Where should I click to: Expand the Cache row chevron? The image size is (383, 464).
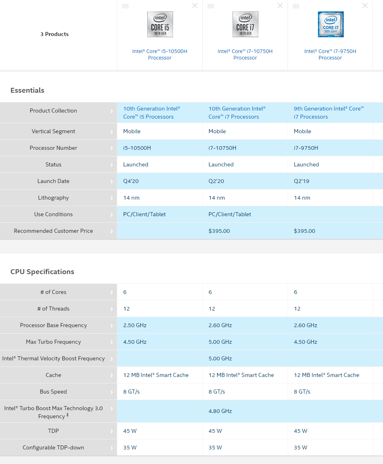pos(112,375)
